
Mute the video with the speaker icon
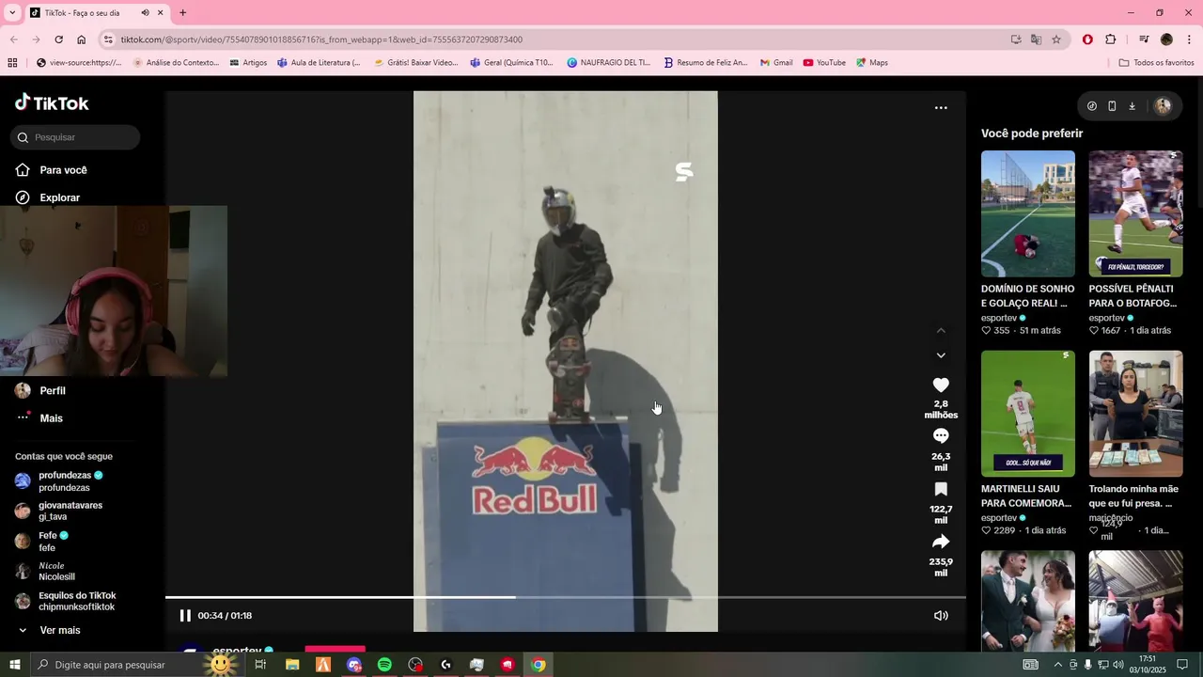[x=941, y=616]
